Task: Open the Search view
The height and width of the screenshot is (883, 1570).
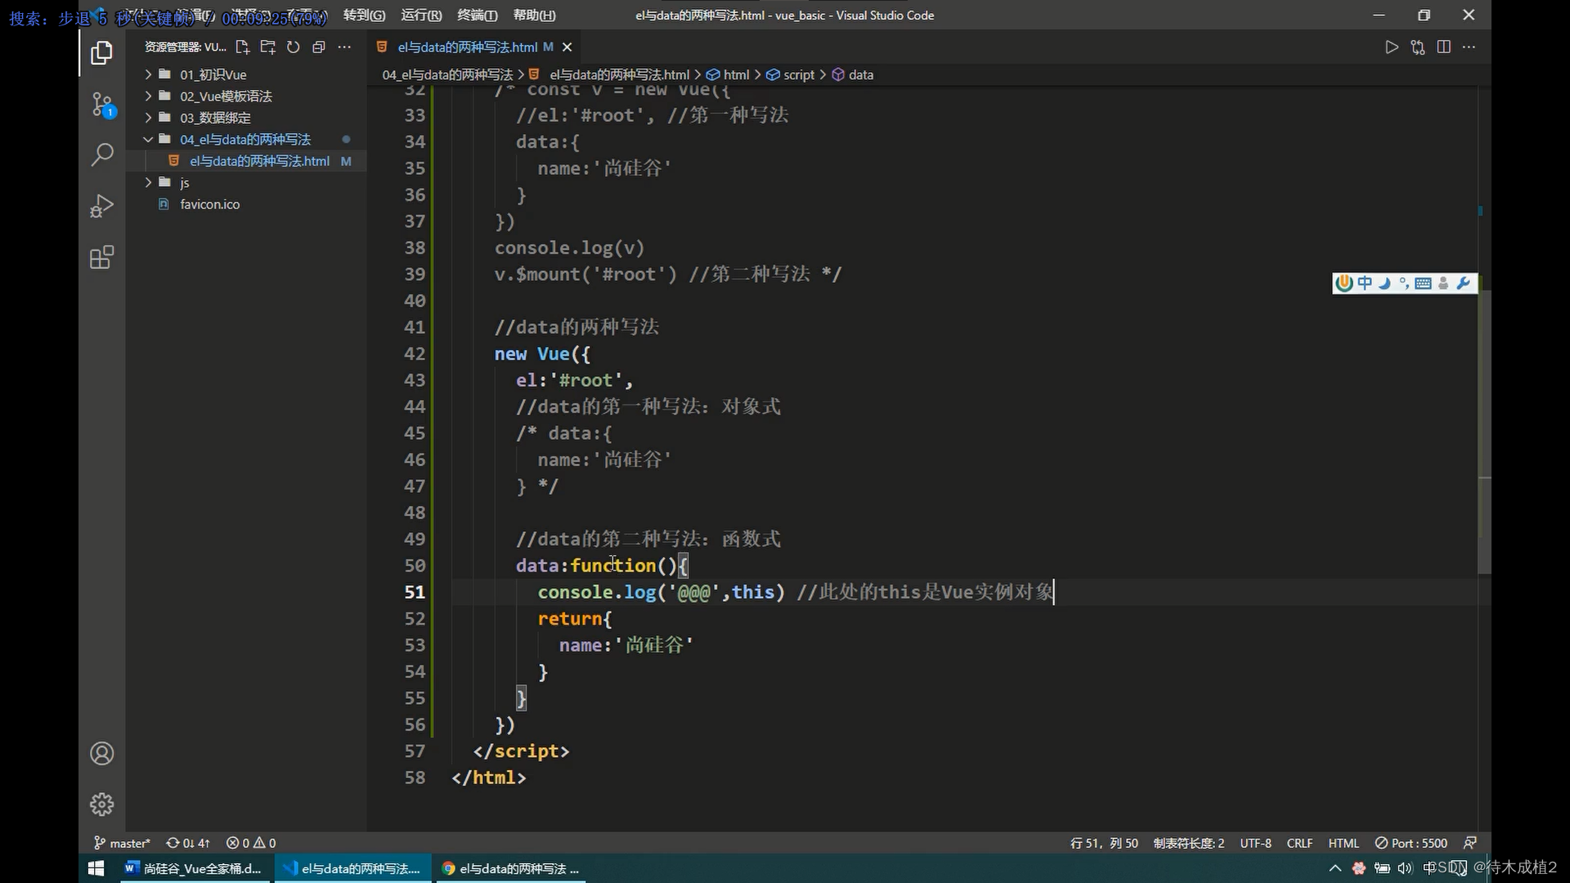Action: point(101,155)
